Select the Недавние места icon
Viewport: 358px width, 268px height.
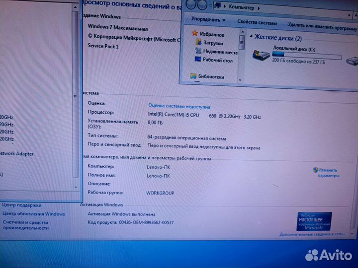tap(198, 51)
